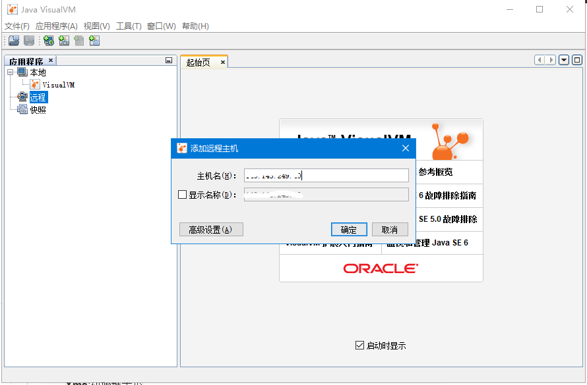
Task: Open the 视图(V) menu
Action: 96,26
